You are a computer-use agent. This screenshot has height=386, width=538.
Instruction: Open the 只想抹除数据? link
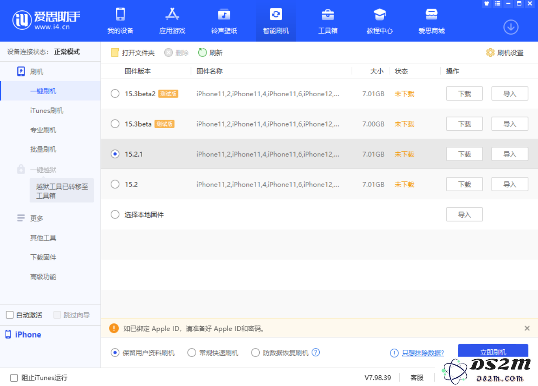[423, 353]
